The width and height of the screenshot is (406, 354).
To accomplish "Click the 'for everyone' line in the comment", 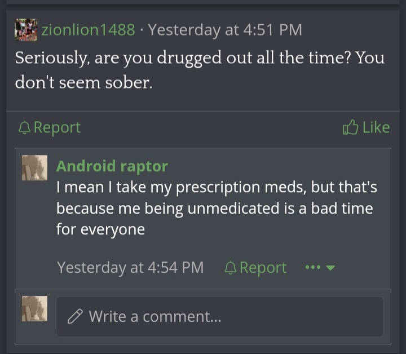I will tap(100, 229).
